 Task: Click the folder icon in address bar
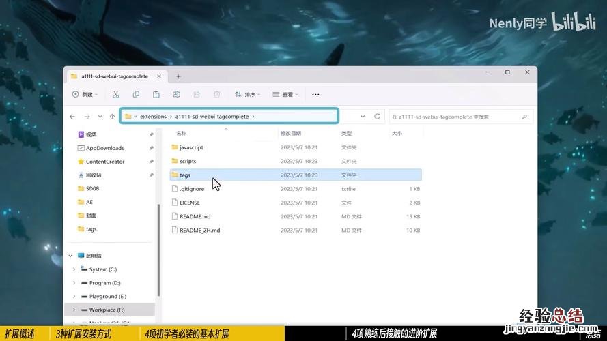128,117
